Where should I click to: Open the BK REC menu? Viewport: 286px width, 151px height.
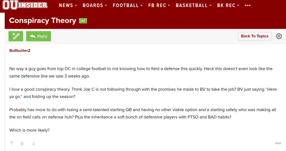pyautogui.click(x=228, y=5)
